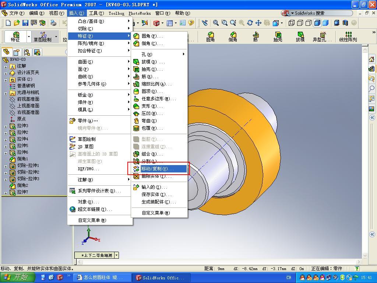Expand the 曲面 submenu
This screenshot has height=283, width=377.
[x=100, y=62]
